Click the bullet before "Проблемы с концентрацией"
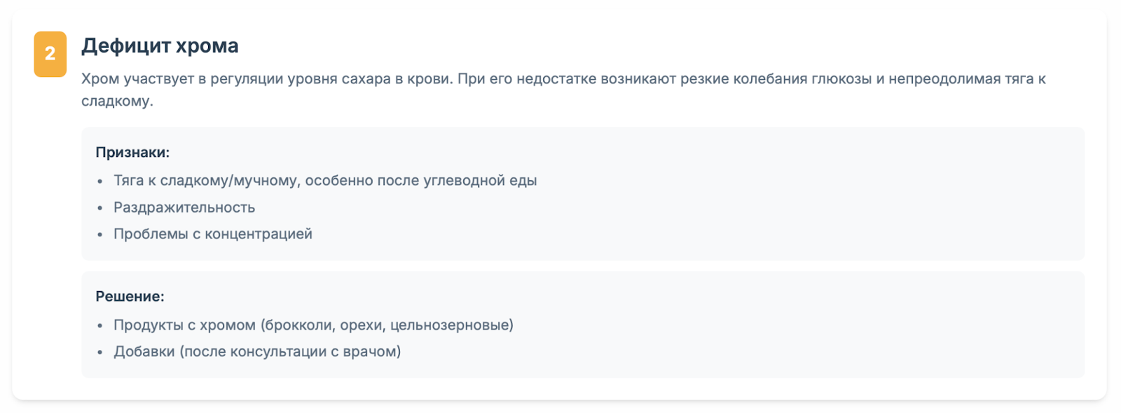 pos(100,235)
